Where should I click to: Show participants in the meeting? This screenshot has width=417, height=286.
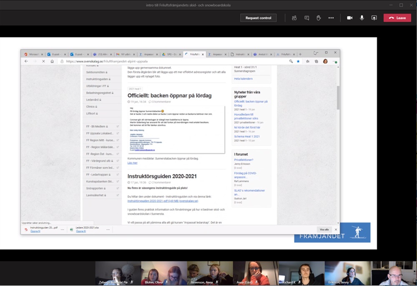point(294,18)
